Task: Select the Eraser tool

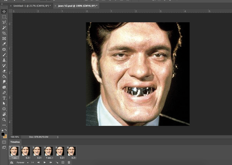Action: point(4,71)
